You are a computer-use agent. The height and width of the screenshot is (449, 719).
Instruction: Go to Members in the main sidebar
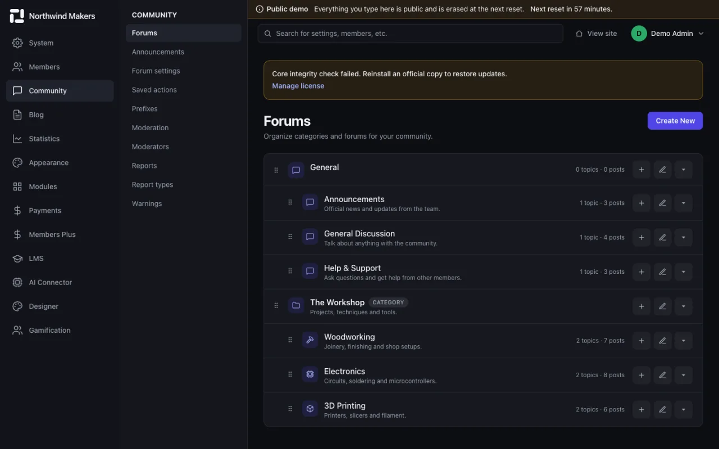pos(60,67)
